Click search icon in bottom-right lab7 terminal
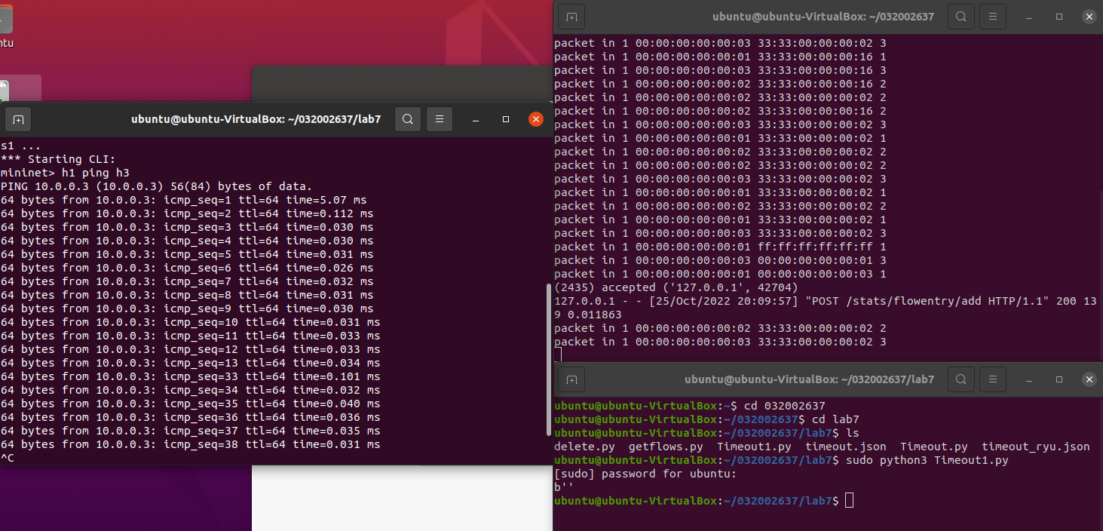The image size is (1103, 531). pos(961,379)
